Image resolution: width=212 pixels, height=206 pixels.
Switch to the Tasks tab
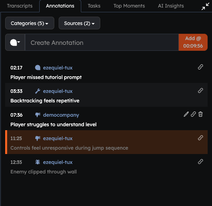click(94, 6)
